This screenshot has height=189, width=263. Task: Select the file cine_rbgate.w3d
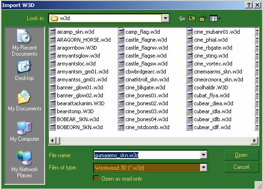[209, 48]
